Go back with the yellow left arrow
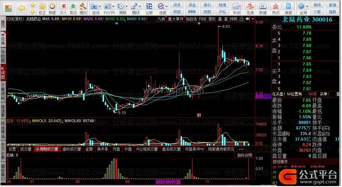This screenshot has width=342, height=187. [21, 8]
